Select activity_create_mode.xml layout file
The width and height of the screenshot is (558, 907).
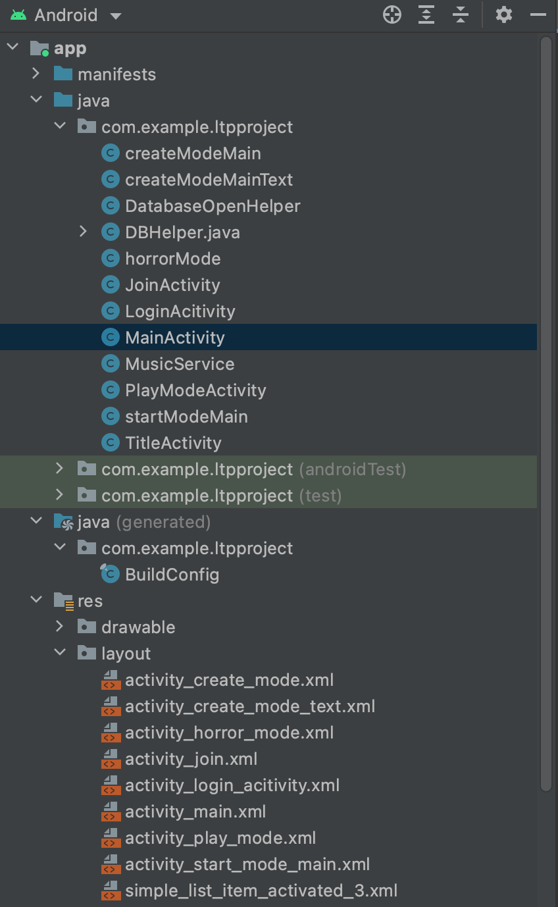click(230, 680)
